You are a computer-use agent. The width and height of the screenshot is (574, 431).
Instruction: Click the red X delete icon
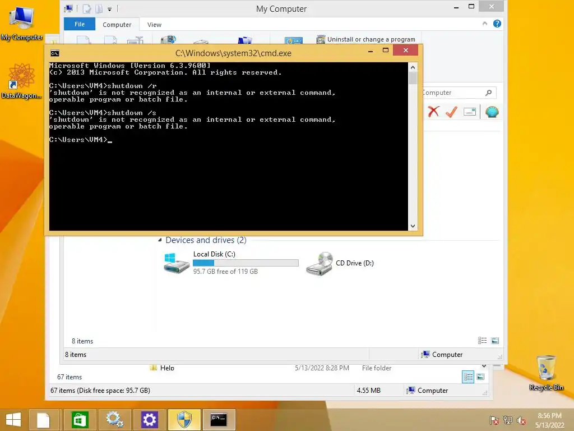(x=433, y=112)
